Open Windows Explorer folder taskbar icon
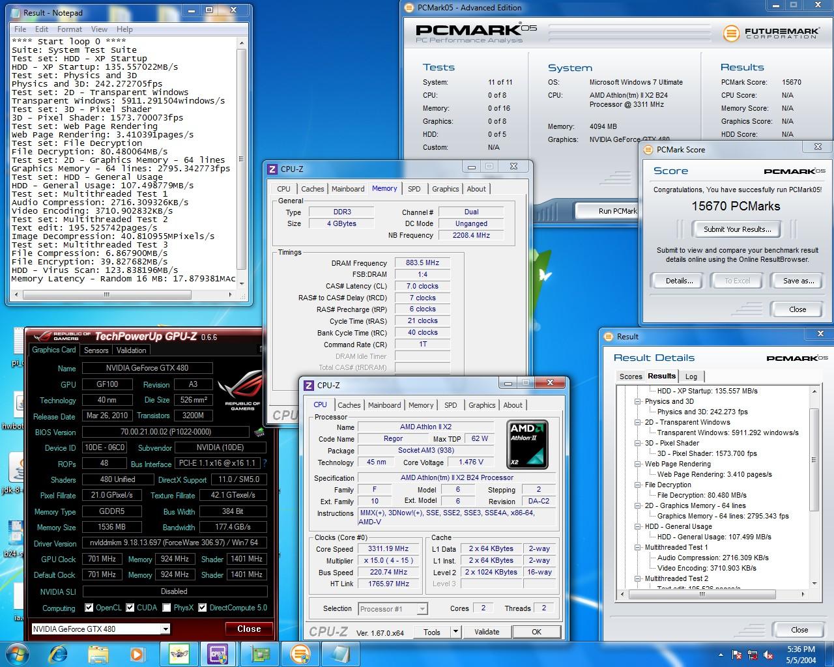This screenshot has height=667, width=834. (98, 654)
